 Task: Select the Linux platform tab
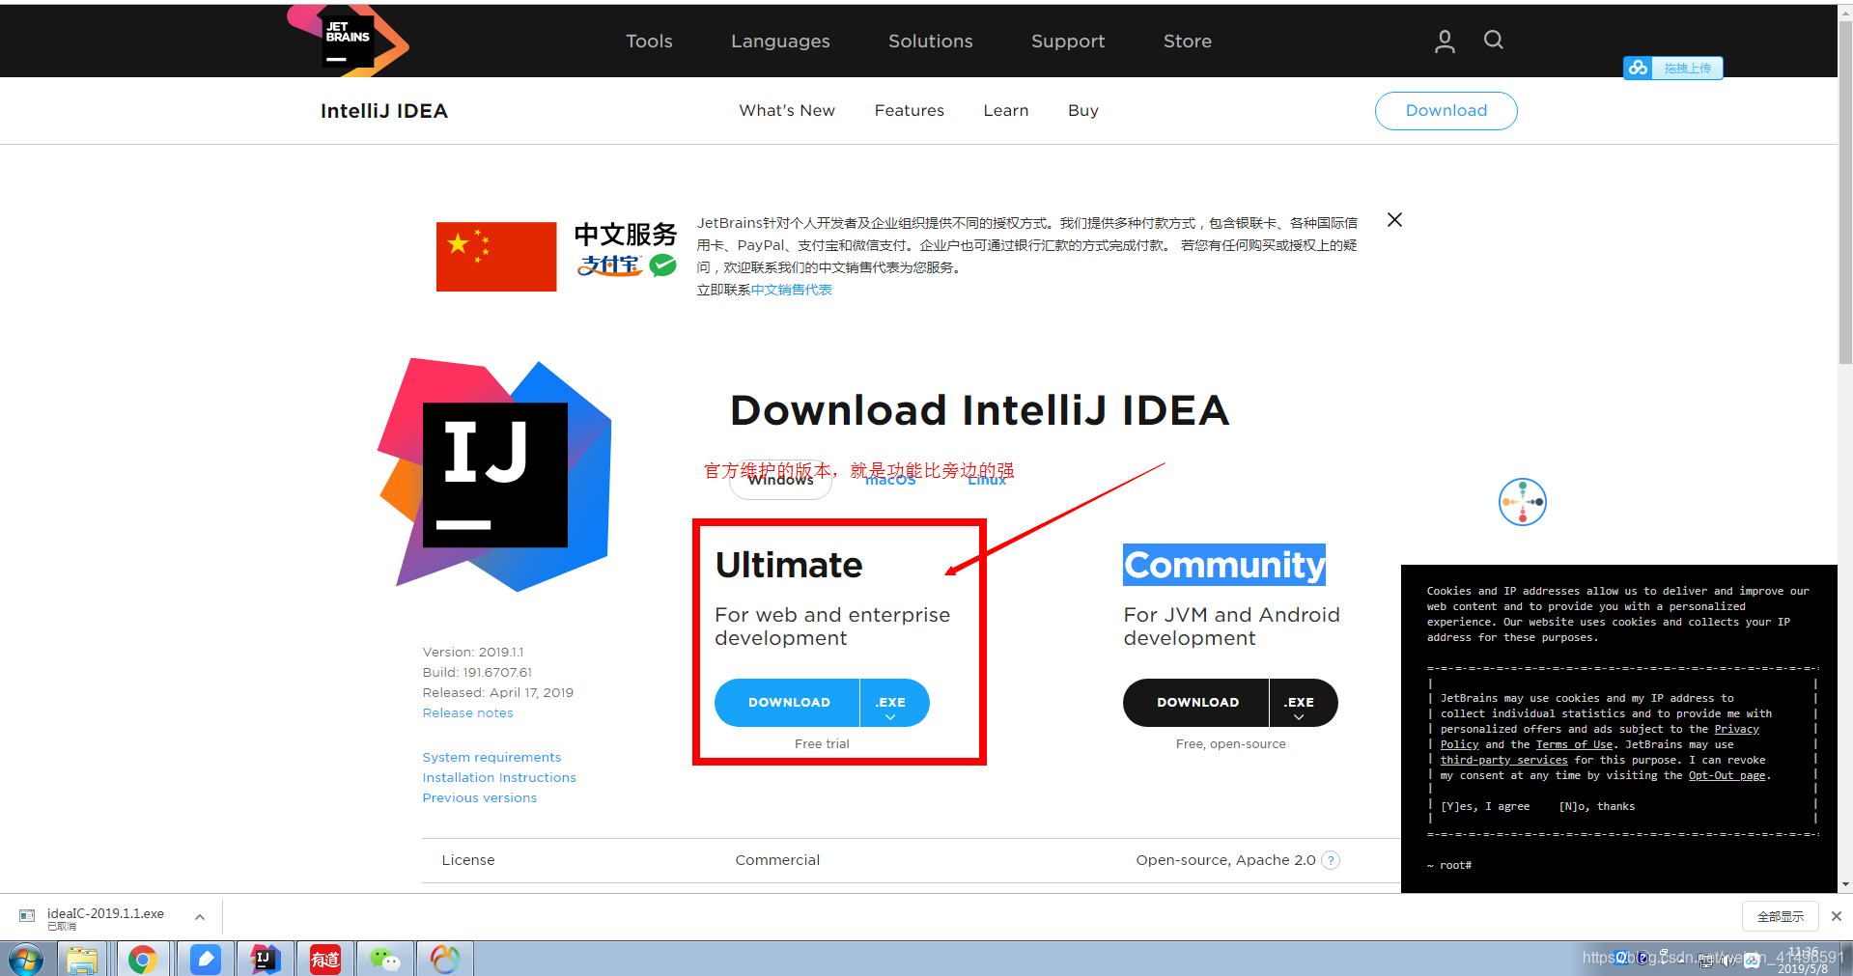pyautogui.click(x=987, y=480)
